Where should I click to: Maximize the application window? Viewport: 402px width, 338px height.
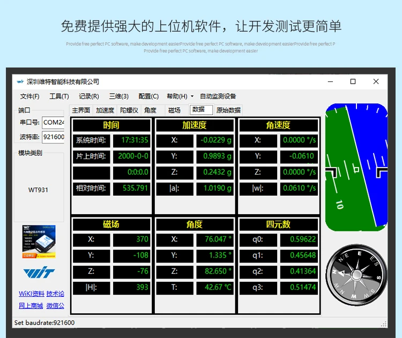(x=353, y=82)
